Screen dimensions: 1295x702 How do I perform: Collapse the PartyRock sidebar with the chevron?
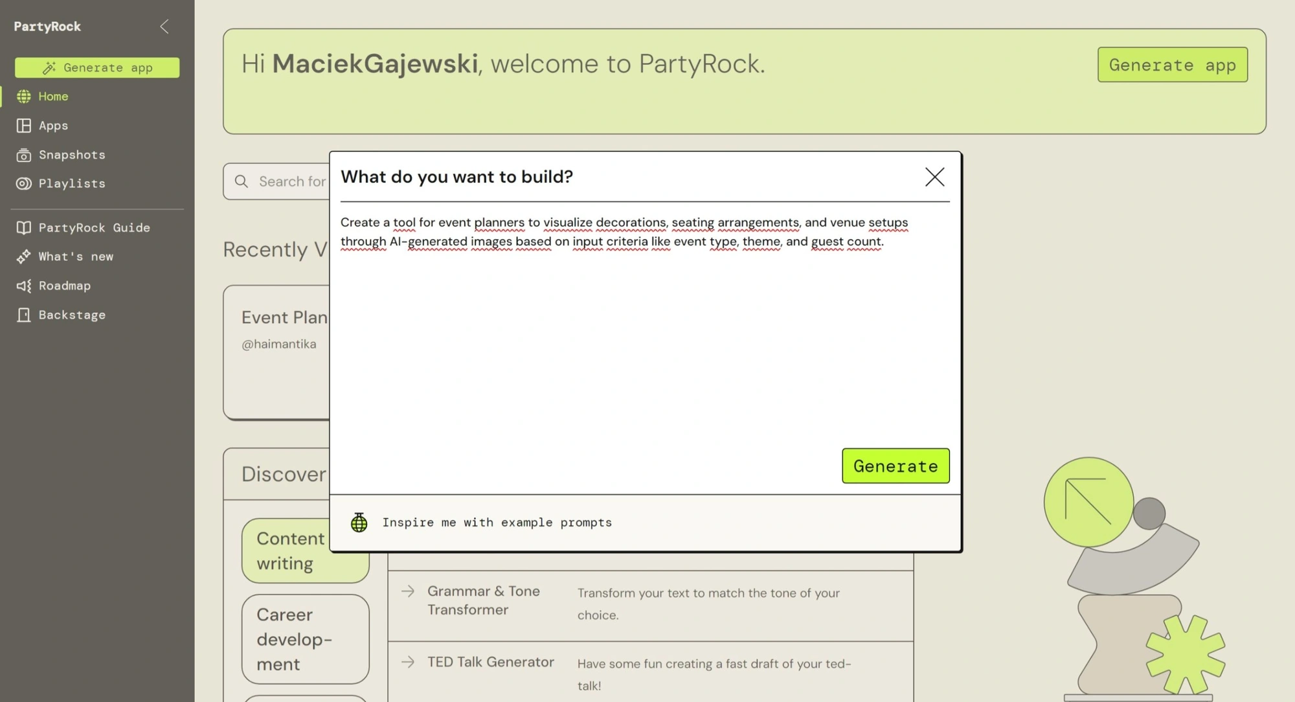164,27
